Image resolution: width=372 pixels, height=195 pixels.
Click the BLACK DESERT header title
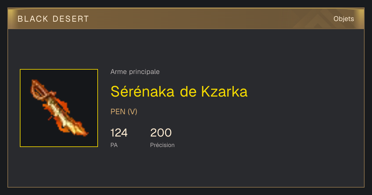point(53,19)
